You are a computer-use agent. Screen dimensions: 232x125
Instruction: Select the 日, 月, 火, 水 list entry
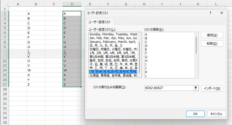[113, 45]
